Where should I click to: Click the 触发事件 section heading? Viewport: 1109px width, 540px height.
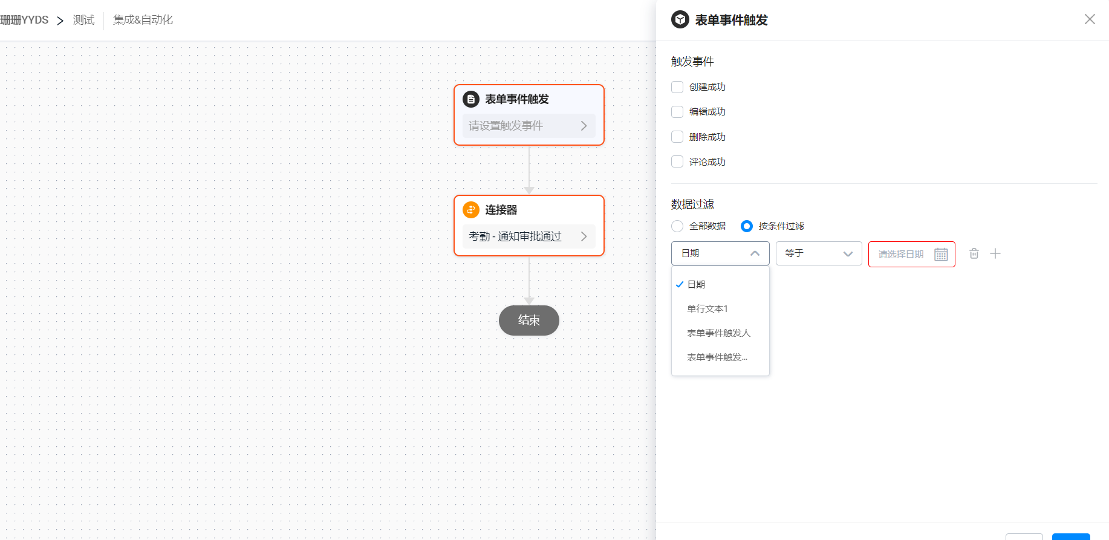(x=692, y=62)
